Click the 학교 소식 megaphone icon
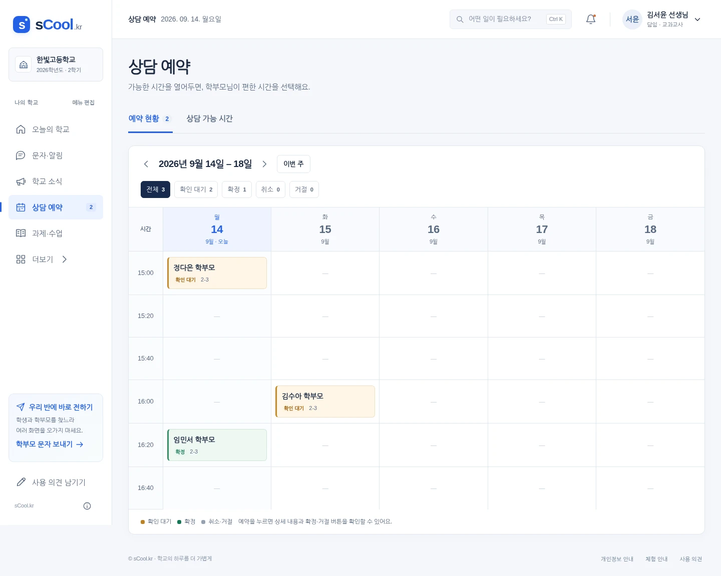This screenshot has height=576, width=721. (21, 181)
